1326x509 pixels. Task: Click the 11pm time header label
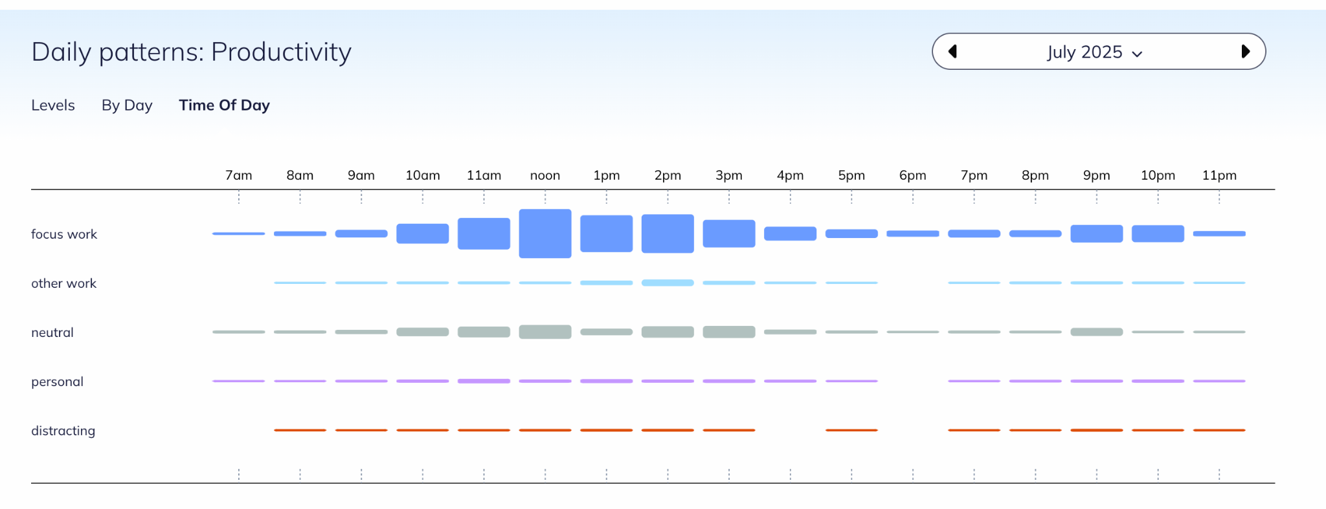click(x=1219, y=175)
